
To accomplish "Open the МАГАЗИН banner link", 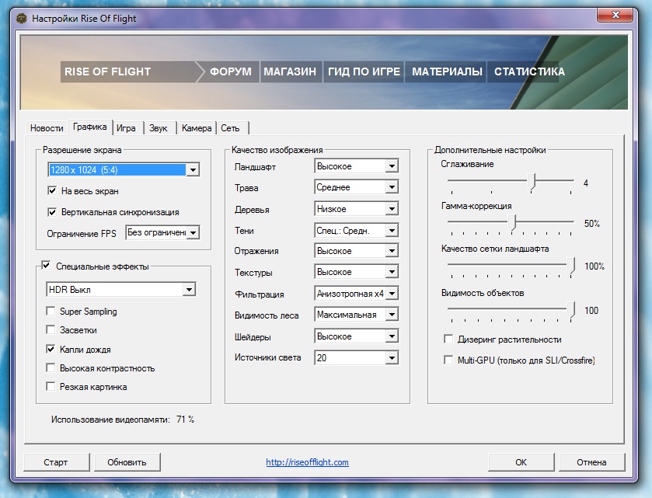I will pos(290,71).
